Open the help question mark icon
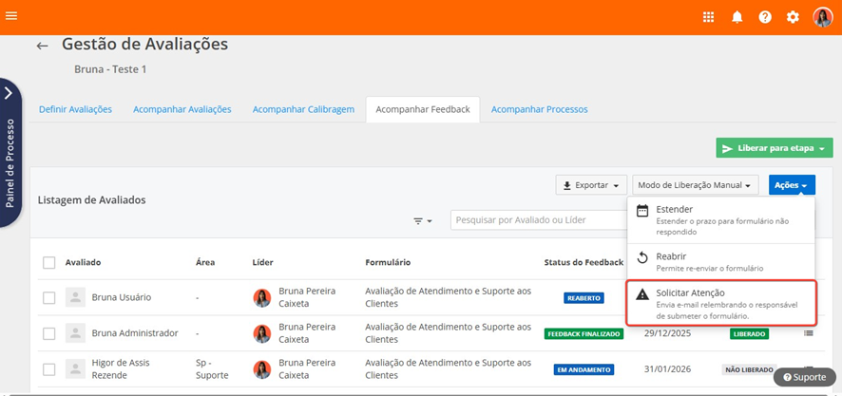This screenshot has width=842, height=396. pyautogui.click(x=765, y=17)
